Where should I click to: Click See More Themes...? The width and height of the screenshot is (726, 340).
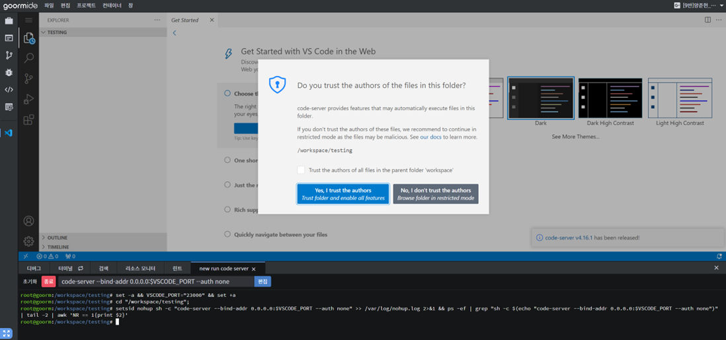[x=575, y=137]
